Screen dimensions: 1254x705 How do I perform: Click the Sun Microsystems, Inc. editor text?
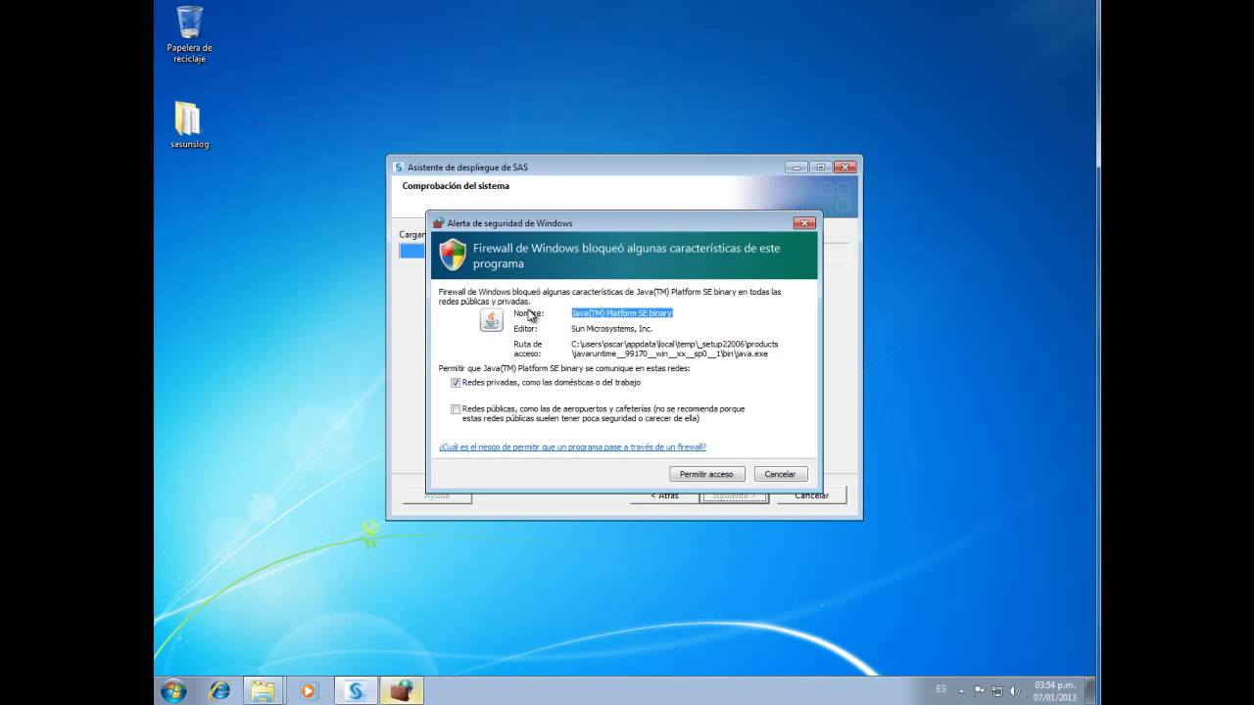[x=611, y=329]
